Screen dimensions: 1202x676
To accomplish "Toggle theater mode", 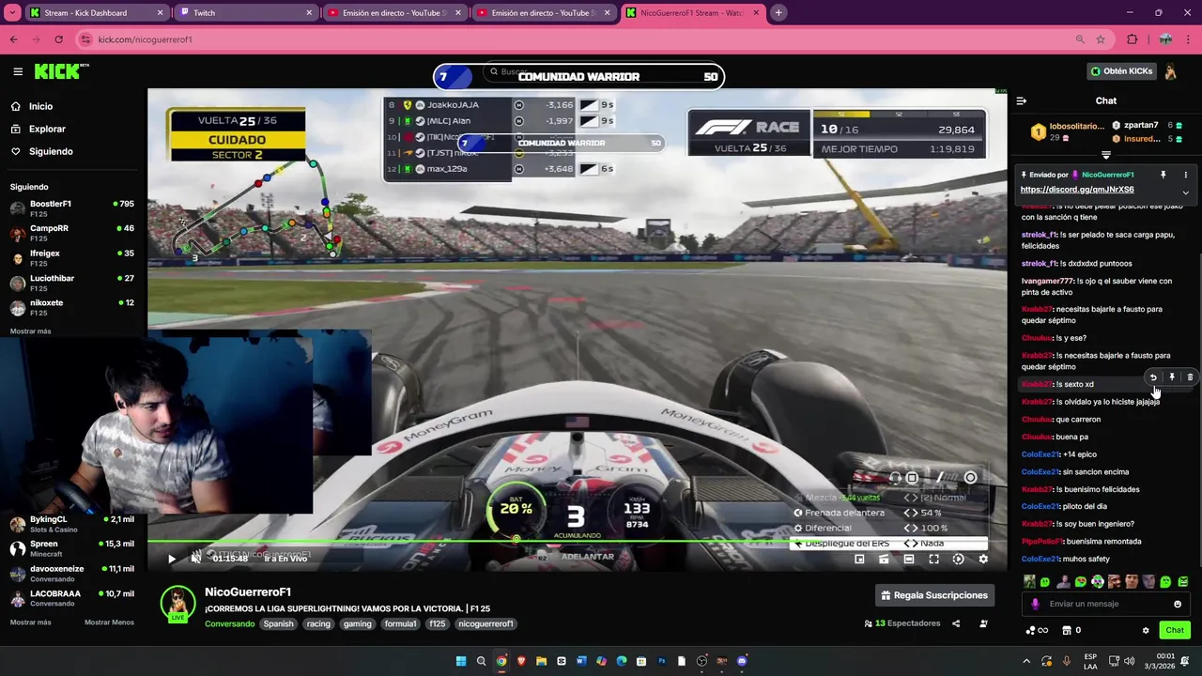I will click(909, 559).
